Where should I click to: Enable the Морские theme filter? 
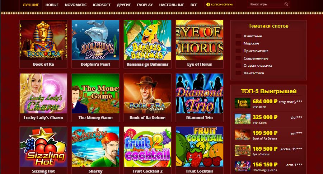(238, 43)
